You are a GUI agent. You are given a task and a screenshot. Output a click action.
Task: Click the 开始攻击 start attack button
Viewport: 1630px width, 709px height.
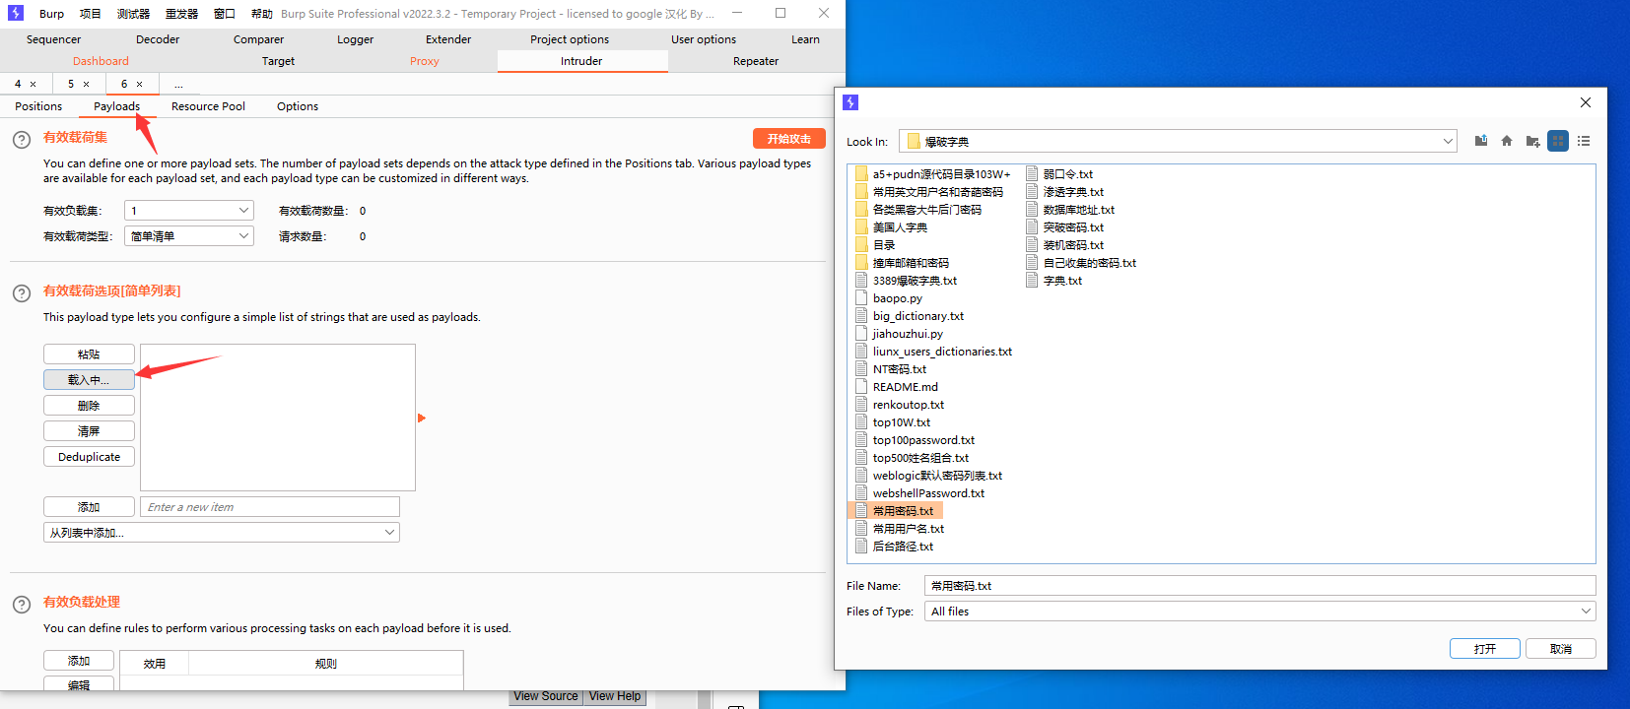point(789,139)
